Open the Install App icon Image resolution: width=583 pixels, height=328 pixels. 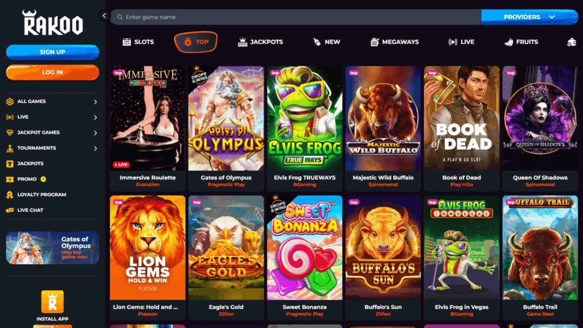coord(52,302)
